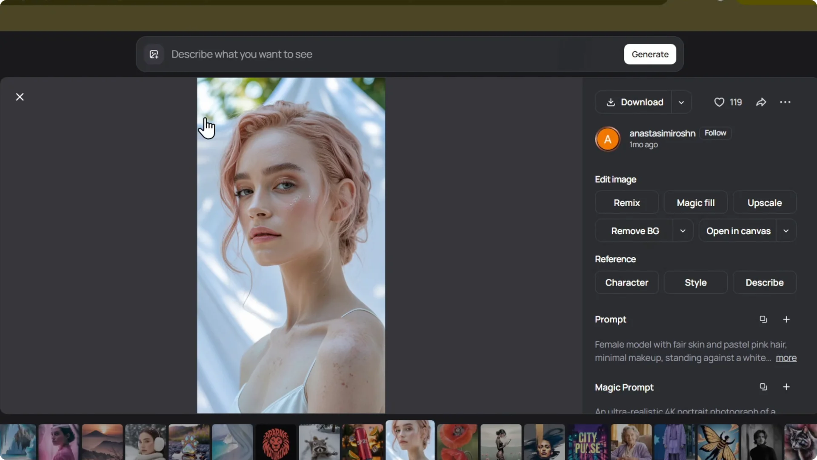Copy the Magic Prompt text

[x=763, y=387]
